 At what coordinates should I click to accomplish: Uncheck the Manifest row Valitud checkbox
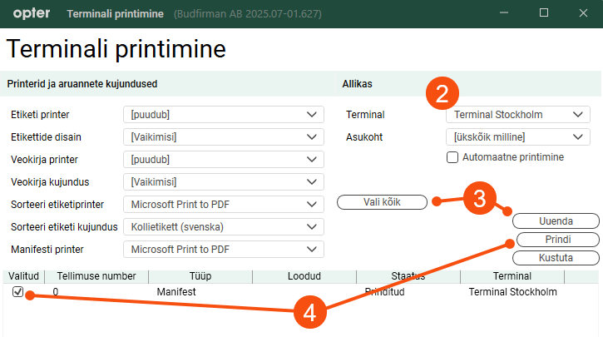pos(18,292)
